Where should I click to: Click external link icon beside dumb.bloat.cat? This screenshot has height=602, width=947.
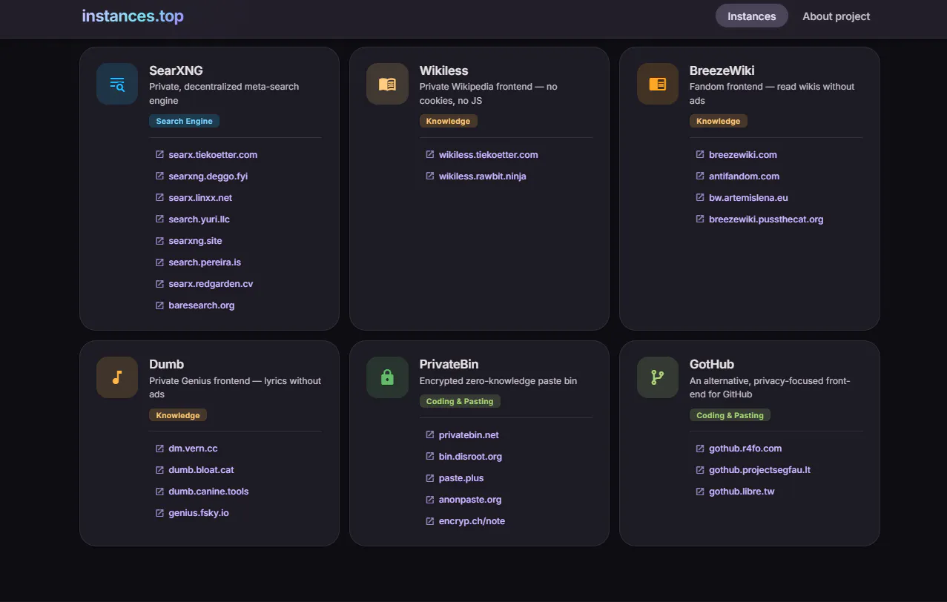pyautogui.click(x=159, y=470)
